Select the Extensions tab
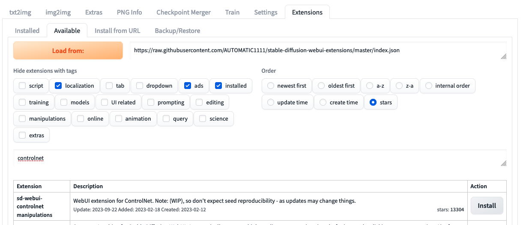523x225 pixels. [x=307, y=12]
